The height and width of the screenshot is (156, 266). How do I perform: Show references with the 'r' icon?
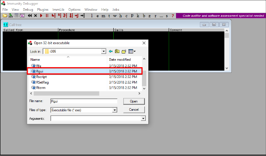coord(155,16)
